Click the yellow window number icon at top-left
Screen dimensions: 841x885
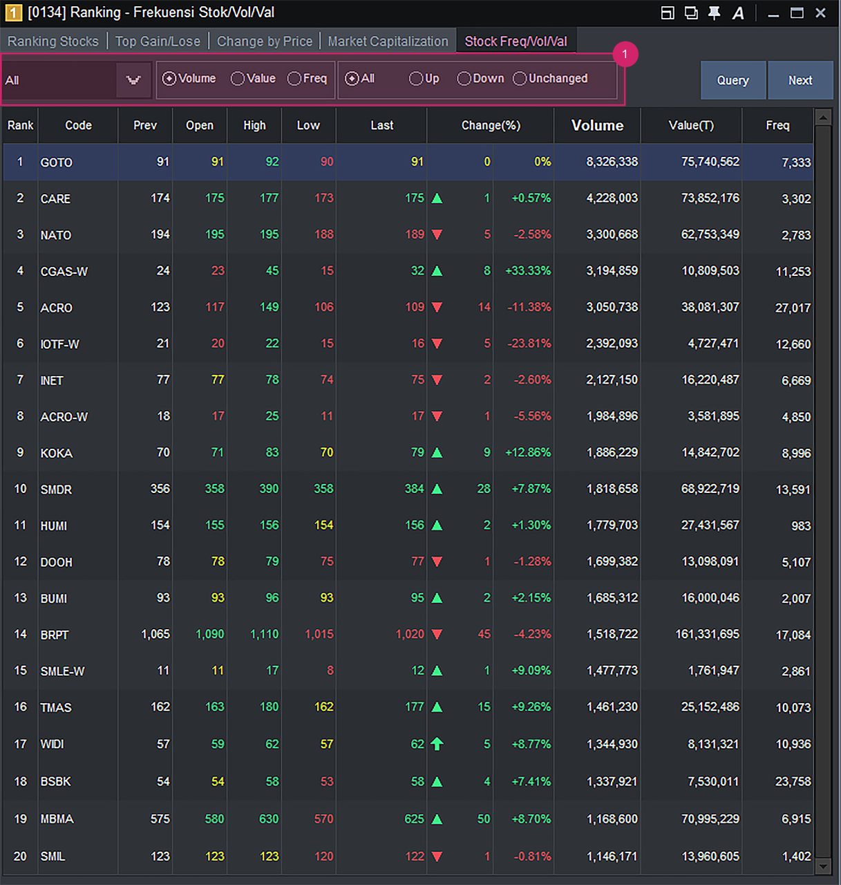tap(13, 12)
